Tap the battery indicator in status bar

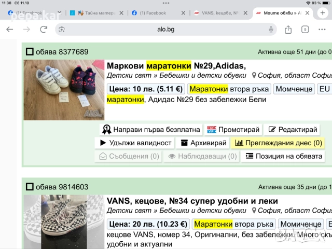[x=326, y=3]
